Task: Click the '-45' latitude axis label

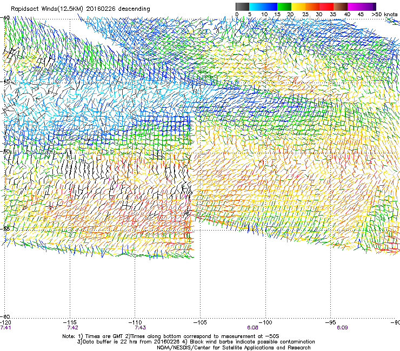Action: click(5, 82)
